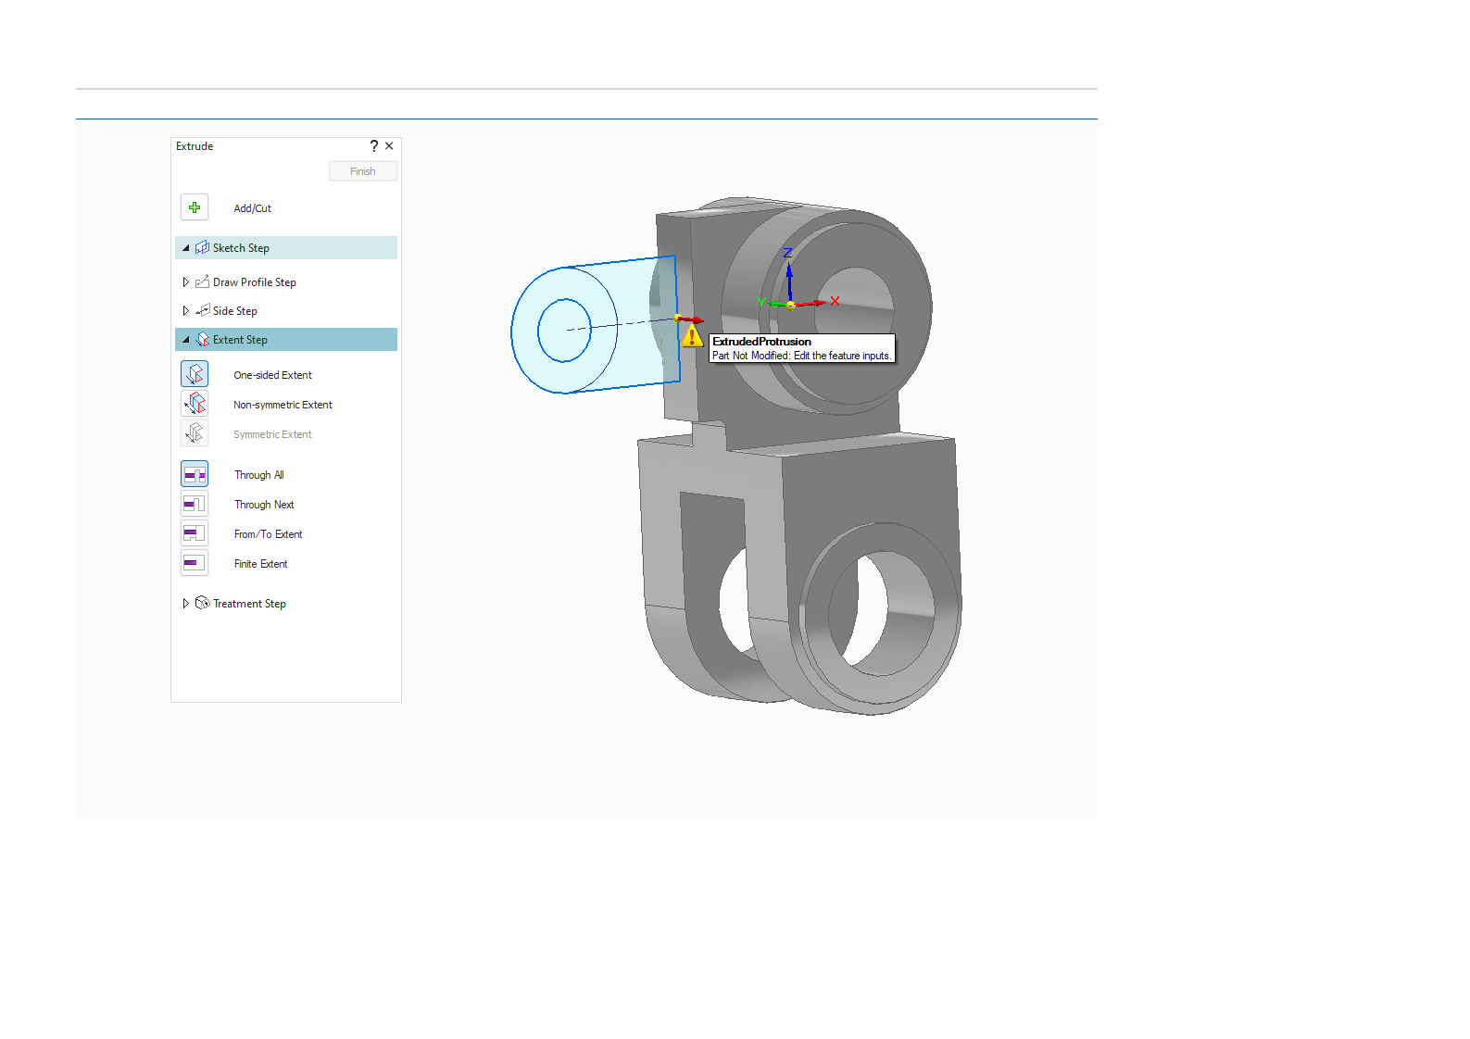Click the One-sided Extent label
Screen dimensions: 1470x1039
[272, 375]
